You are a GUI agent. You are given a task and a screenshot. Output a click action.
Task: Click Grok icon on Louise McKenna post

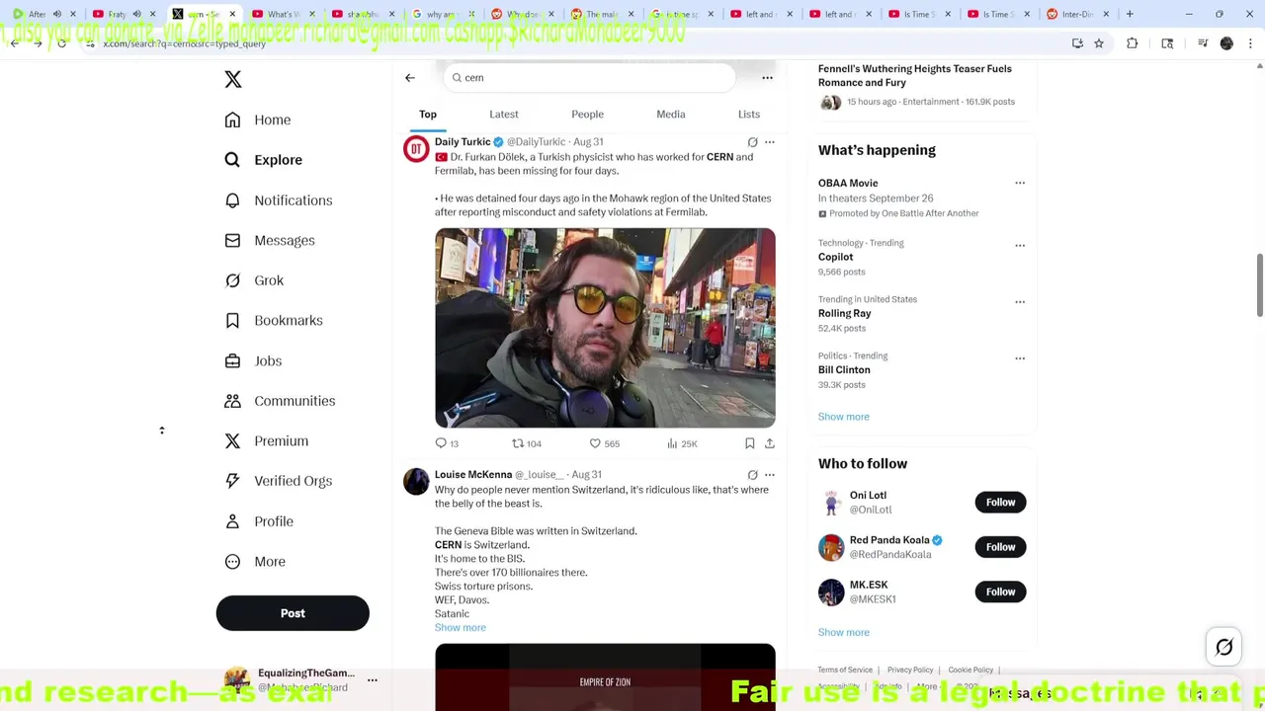pyautogui.click(x=752, y=475)
